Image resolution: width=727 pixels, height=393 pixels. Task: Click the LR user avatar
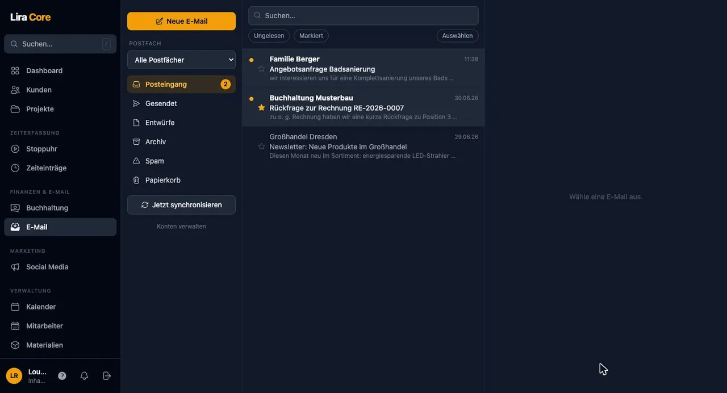coord(14,376)
